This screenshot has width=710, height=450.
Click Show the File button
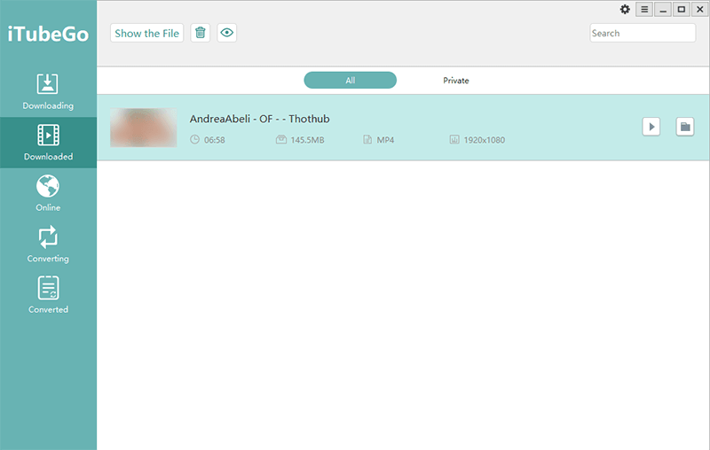point(146,33)
